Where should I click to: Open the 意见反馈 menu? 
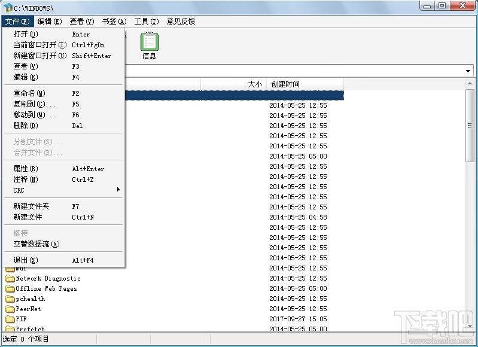[181, 22]
